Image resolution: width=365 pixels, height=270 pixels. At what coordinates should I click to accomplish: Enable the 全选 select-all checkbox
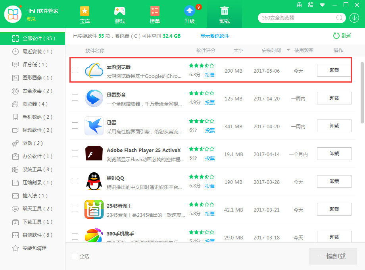[75, 256]
